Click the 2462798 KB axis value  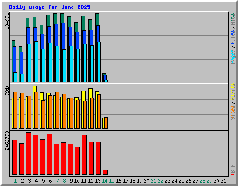tap(7, 140)
